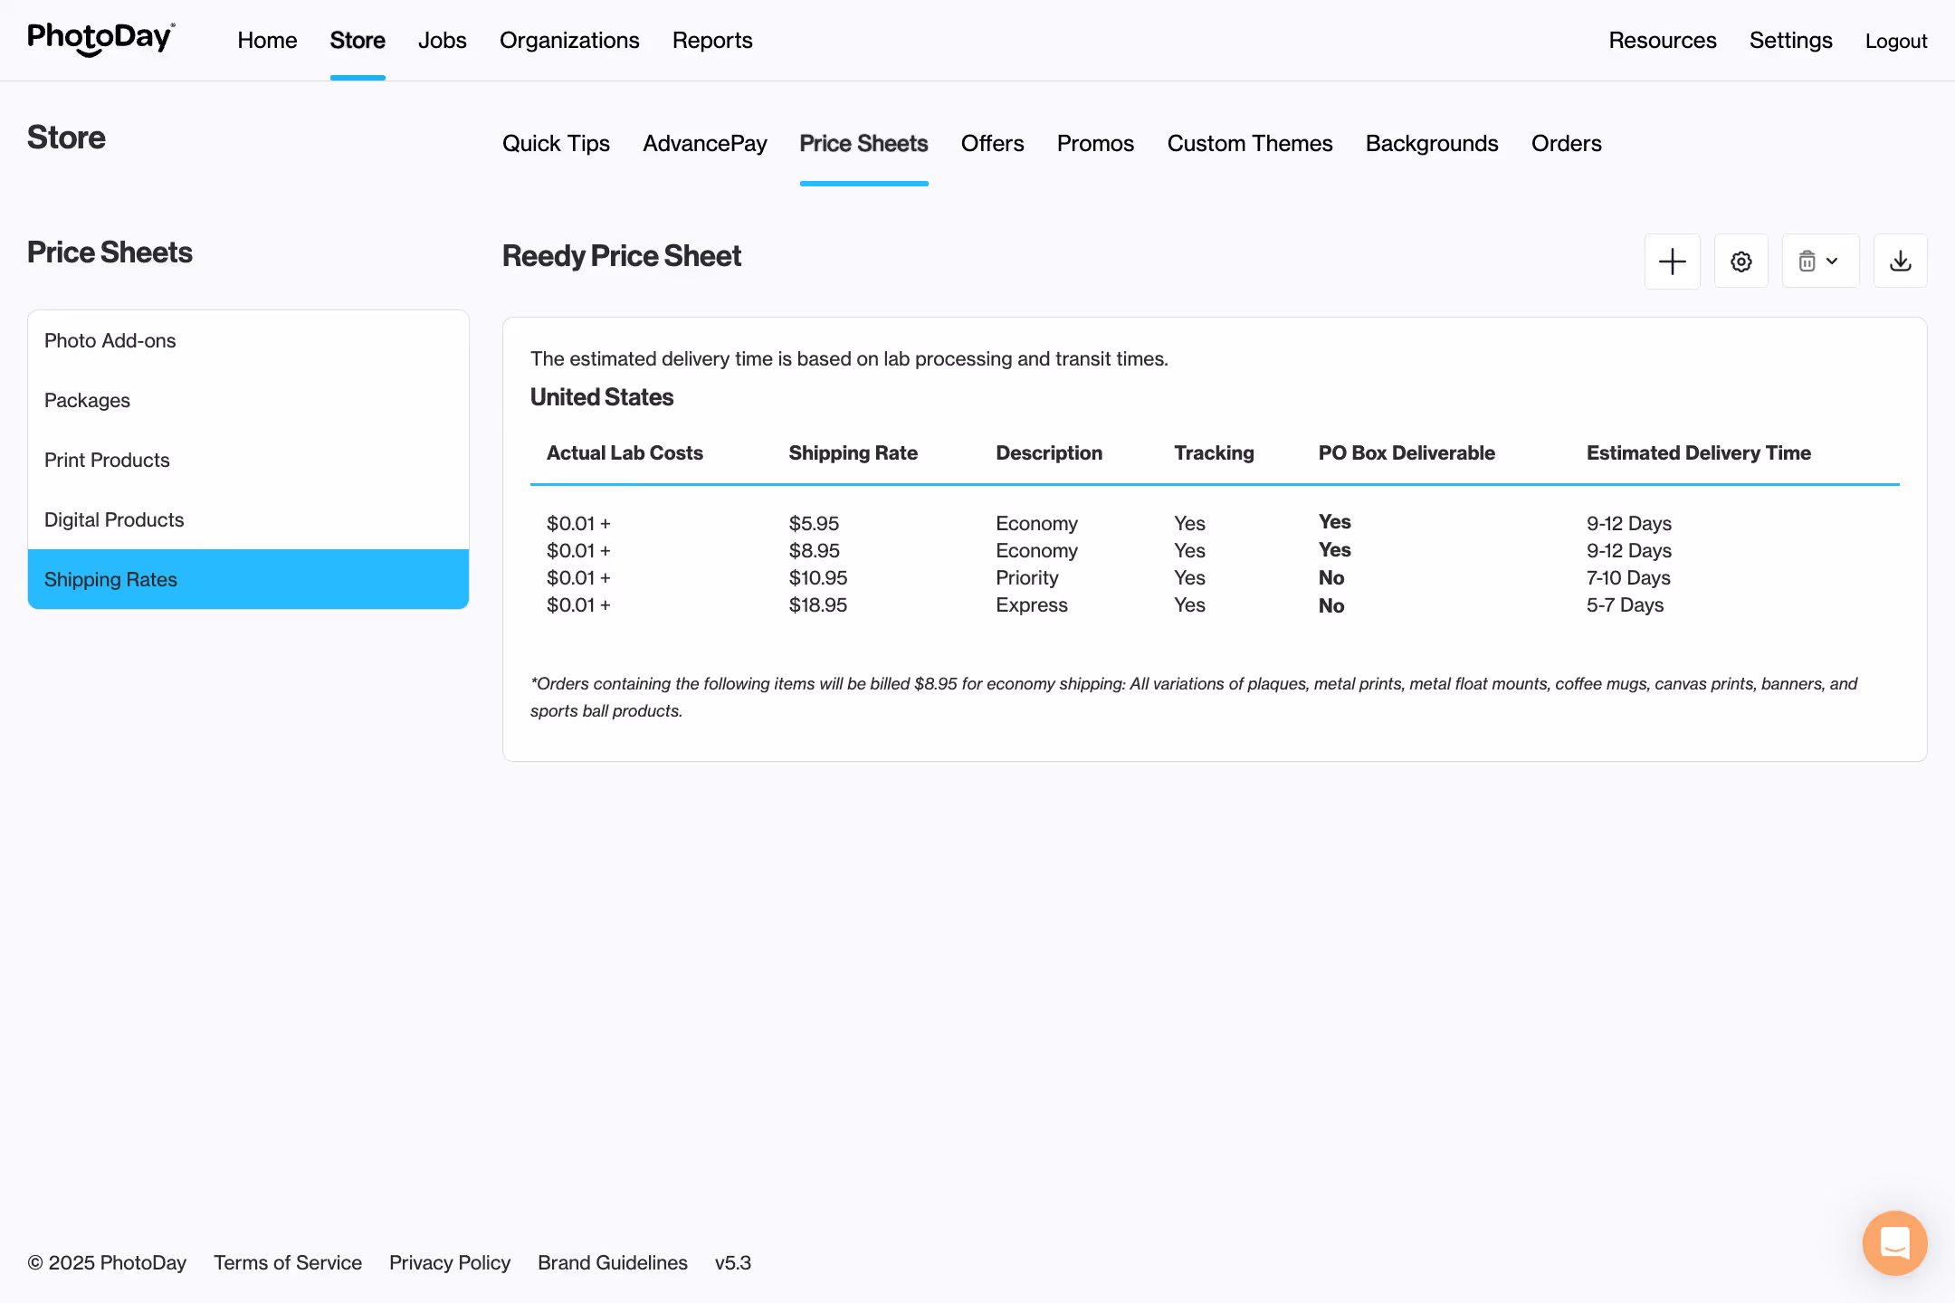Image resolution: width=1955 pixels, height=1303 pixels.
Task: Click the $5.95 shipping rate
Action: tap(814, 523)
